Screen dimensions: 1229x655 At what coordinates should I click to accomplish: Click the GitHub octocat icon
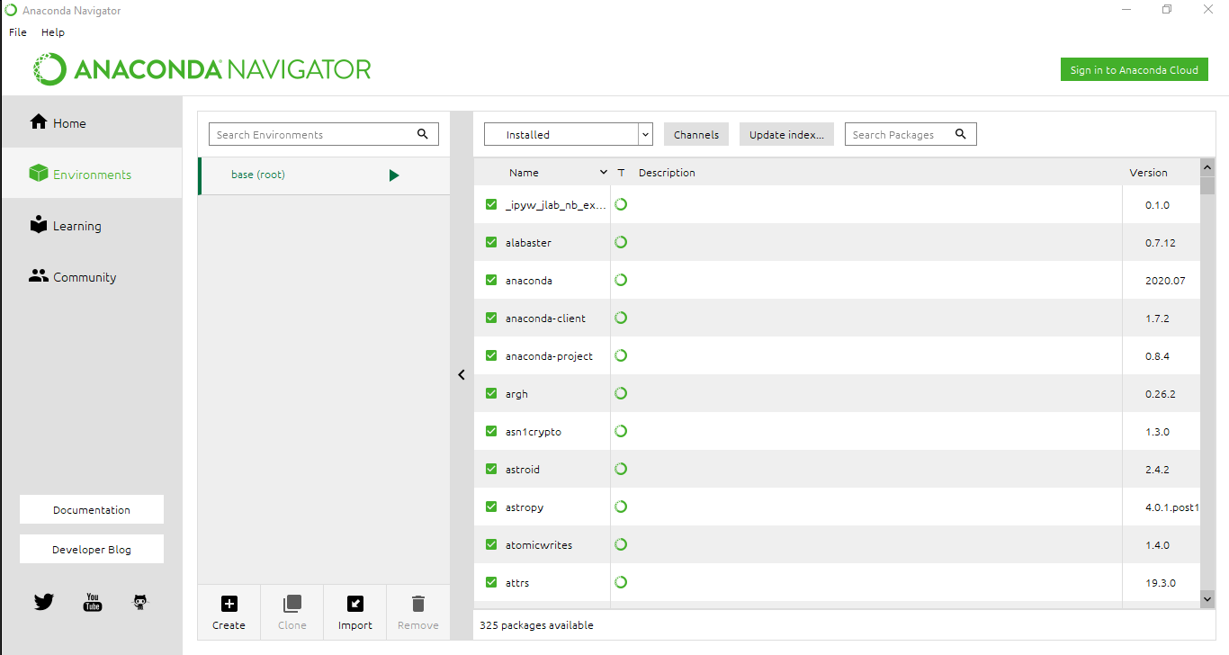pos(139,602)
